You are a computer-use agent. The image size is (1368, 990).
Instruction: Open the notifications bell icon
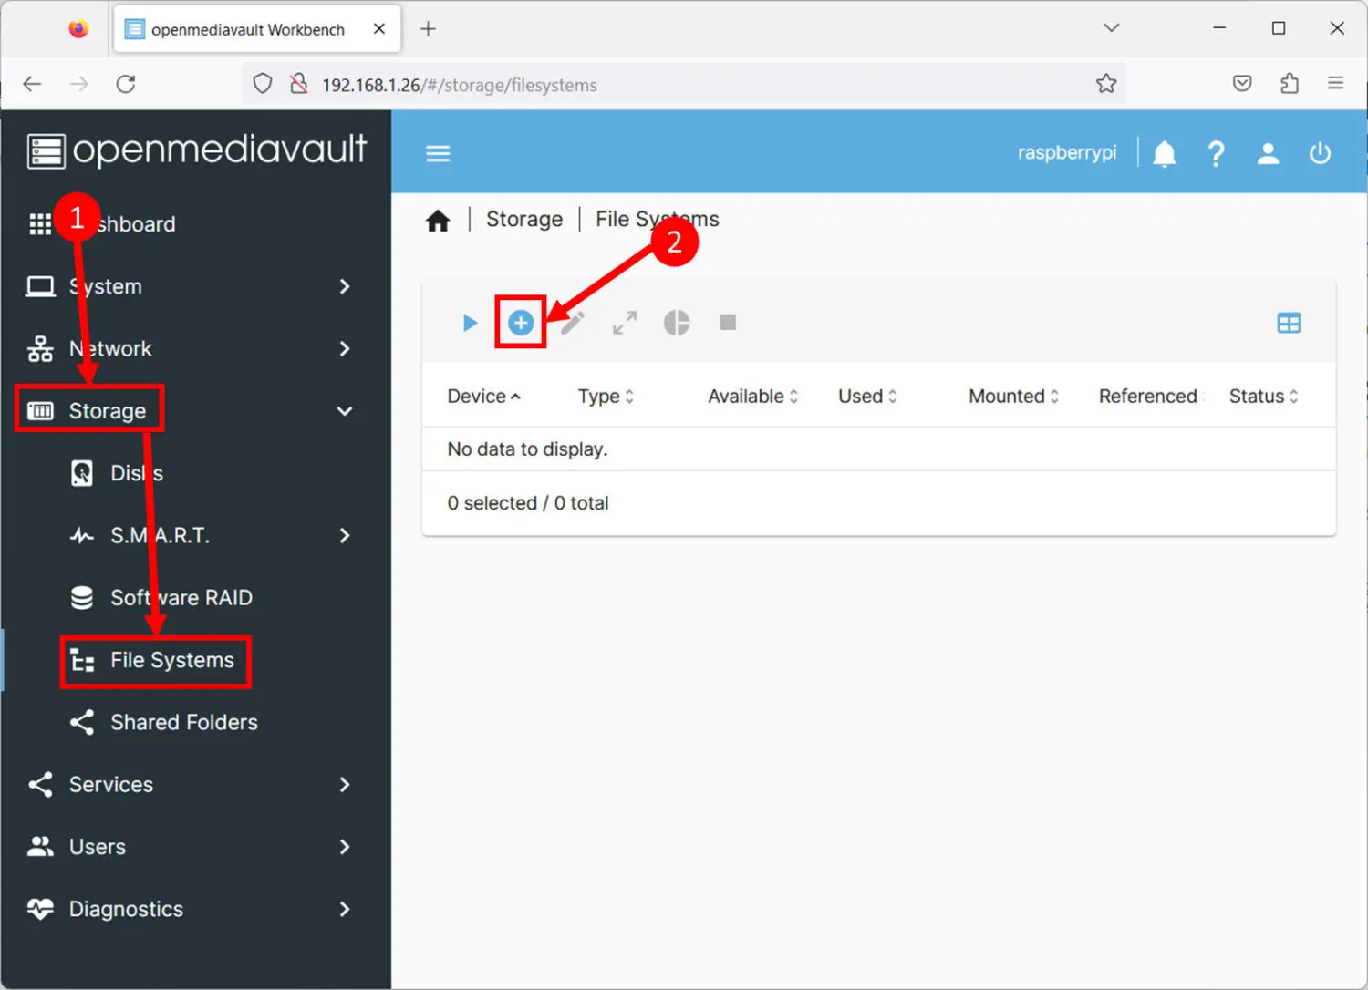tap(1165, 153)
